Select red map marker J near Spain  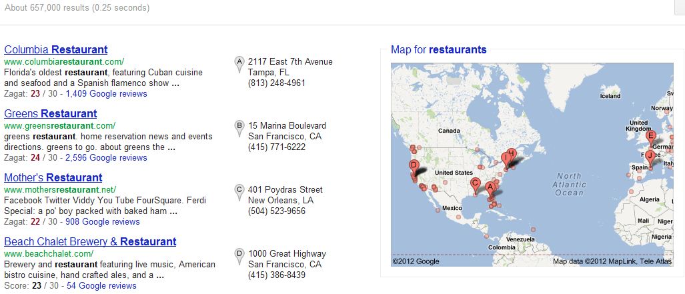coord(650,155)
